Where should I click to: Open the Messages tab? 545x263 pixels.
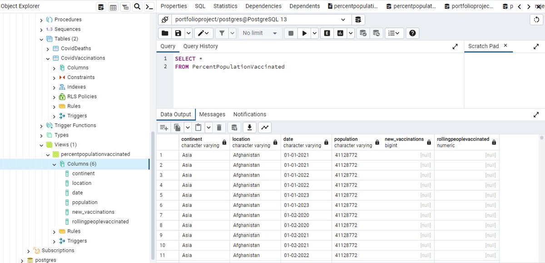tap(212, 114)
